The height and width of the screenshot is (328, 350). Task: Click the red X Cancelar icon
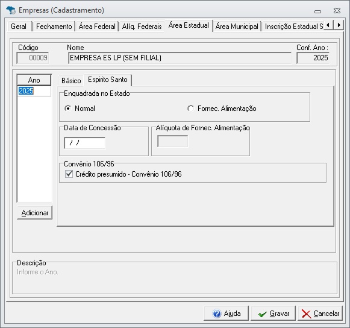point(306,314)
